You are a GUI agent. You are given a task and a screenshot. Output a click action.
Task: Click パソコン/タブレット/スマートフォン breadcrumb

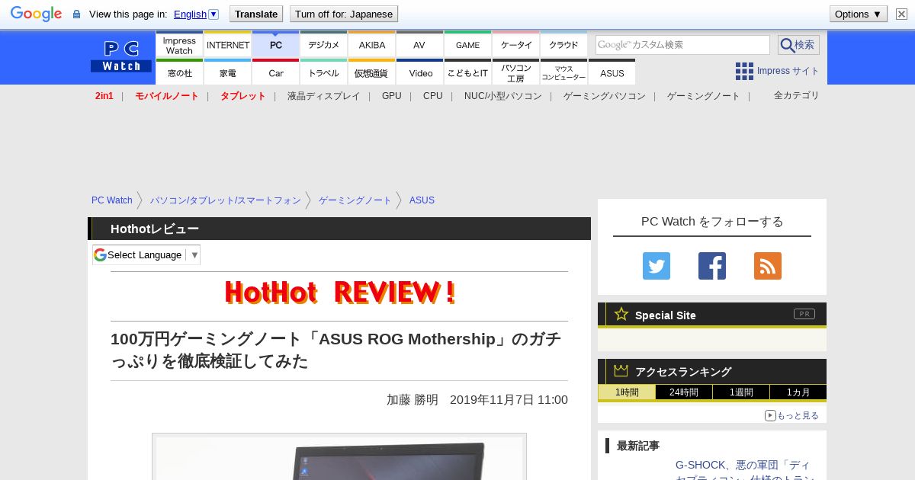[226, 200]
